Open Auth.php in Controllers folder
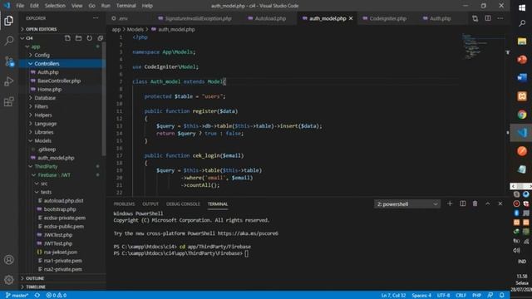 pos(48,72)
